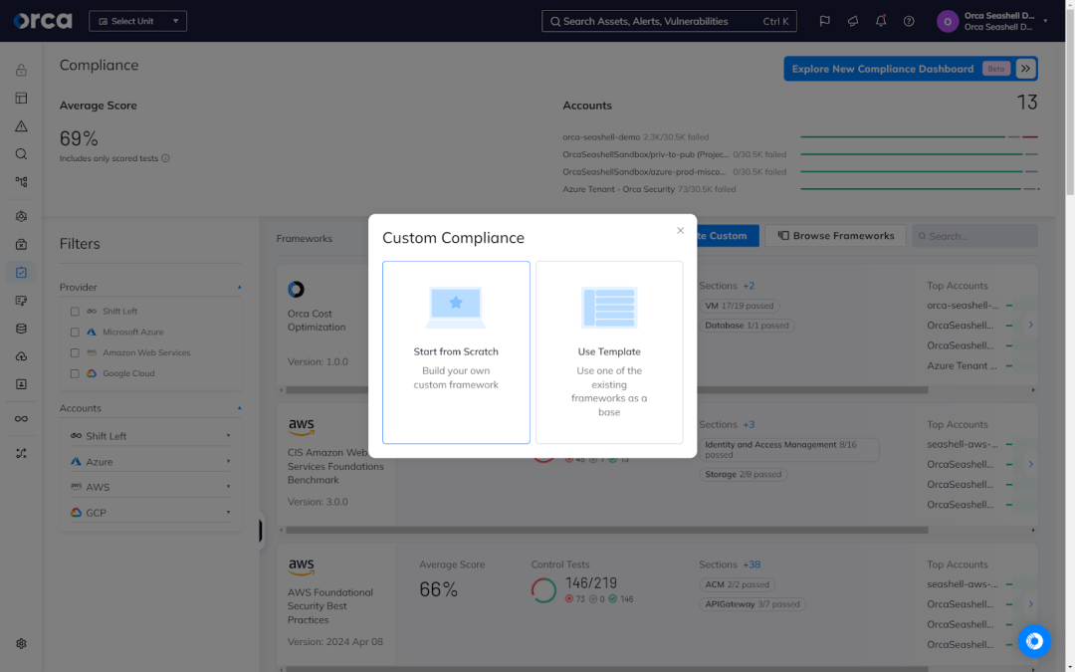This screenshot has height=672, width=1075.
Task: Click the right chevron on CIS Amazon card
Action: pyautogui.click(x=1030, y=464)
